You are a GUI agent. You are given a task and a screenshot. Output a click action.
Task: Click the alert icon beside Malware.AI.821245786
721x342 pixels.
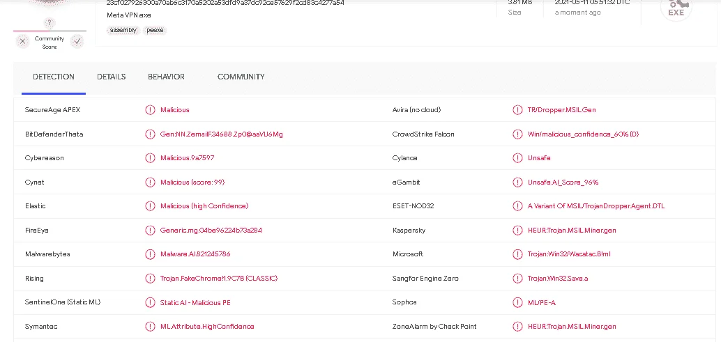(x=150, y=254)
